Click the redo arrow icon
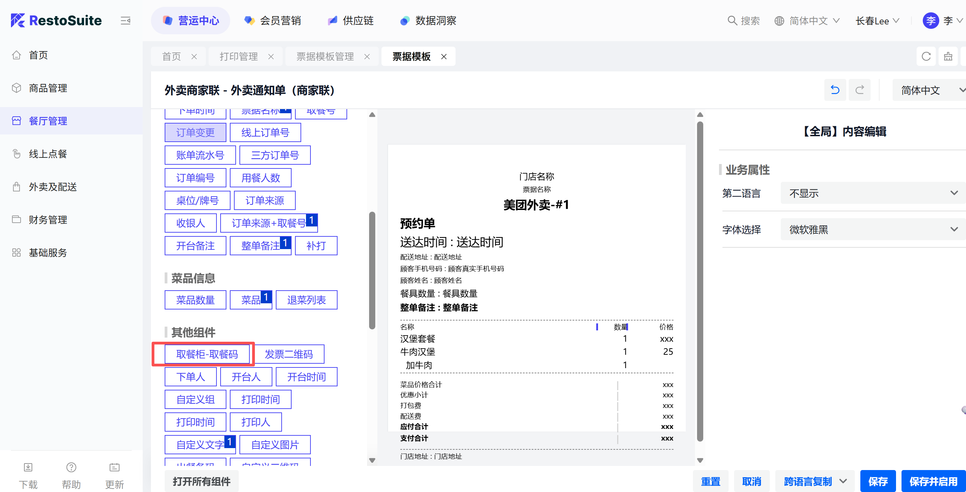966x492 pixels. tap(860, 90)
